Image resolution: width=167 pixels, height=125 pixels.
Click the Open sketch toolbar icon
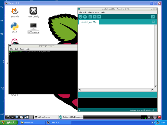(95, 17)
